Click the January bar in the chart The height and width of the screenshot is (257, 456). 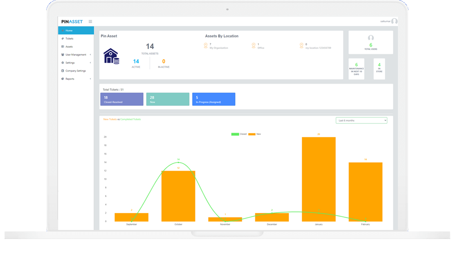pos(319,179)
